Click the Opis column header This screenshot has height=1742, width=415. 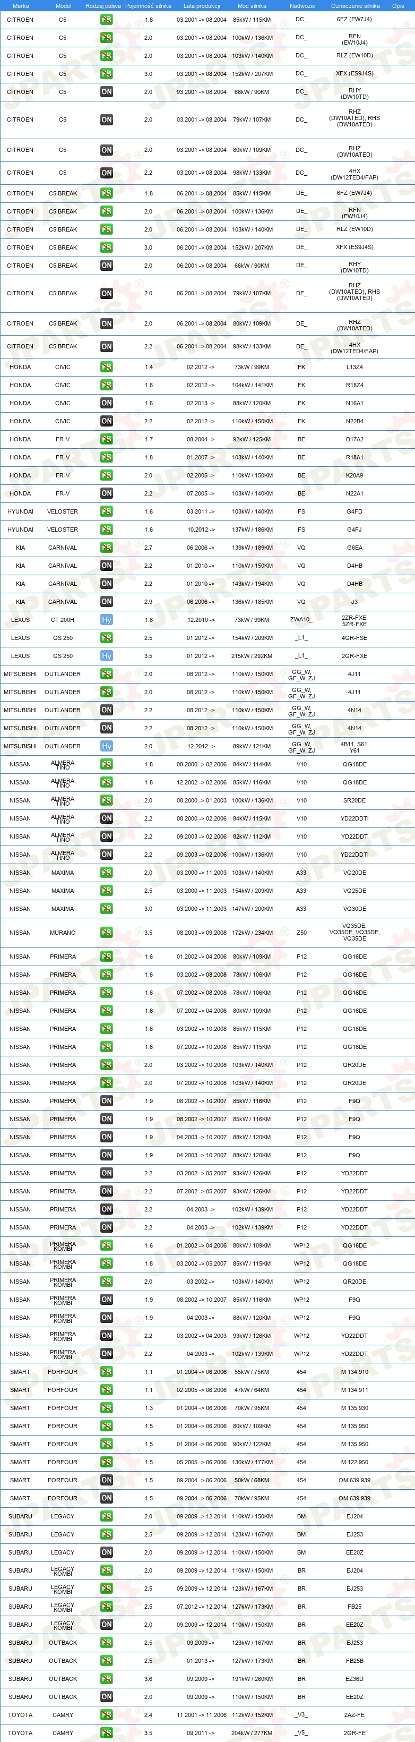(397, 6)
